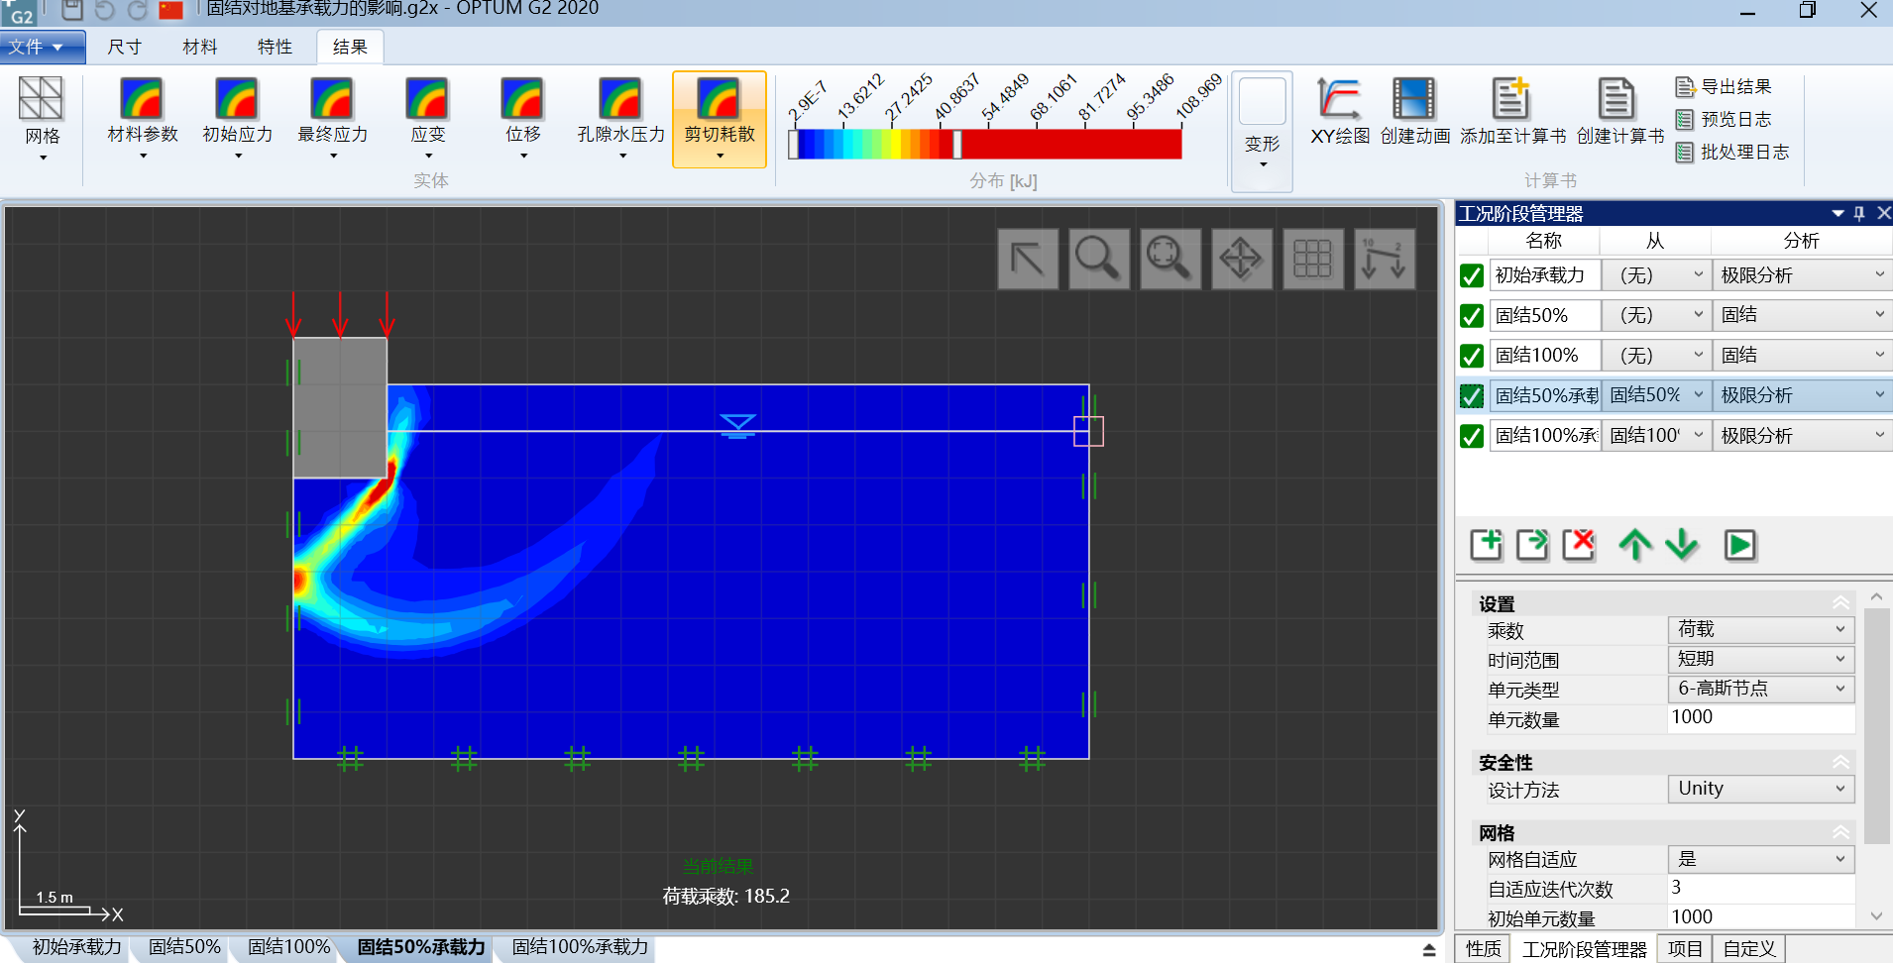Image resolution: width=1893 pixels, height=963 pixels.
Task: Click 创建动画 create animation icon
Action: click(1414, 111)
